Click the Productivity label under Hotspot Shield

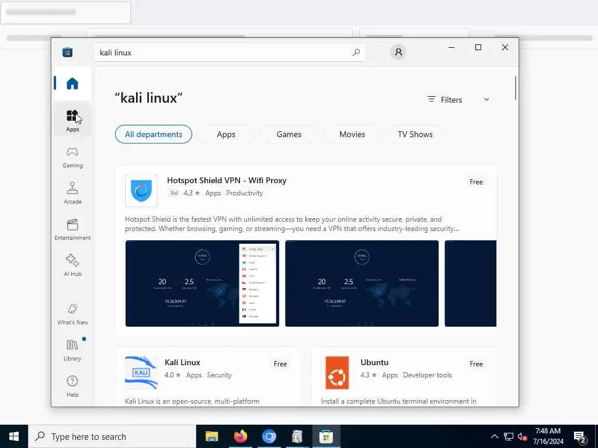click(x=245, y=193)
